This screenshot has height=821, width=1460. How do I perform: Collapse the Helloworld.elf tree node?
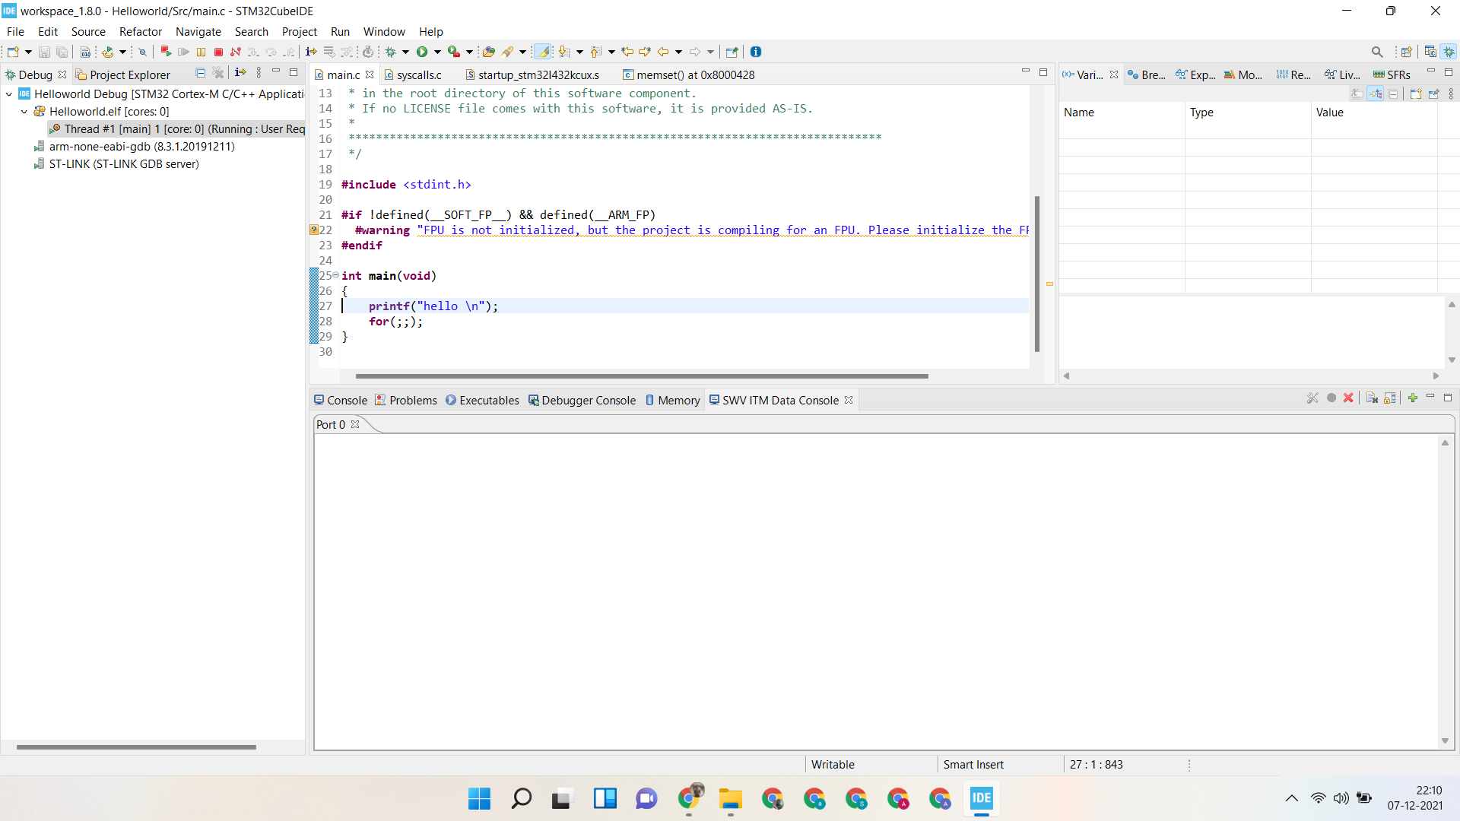click(x=24, y=112)
